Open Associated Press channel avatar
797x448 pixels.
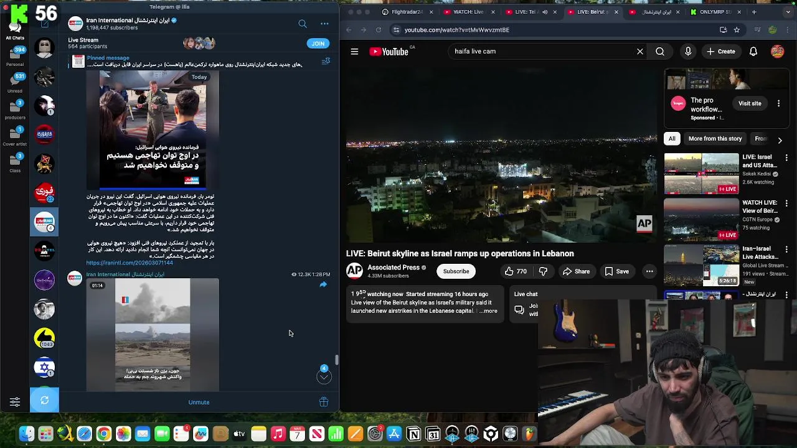[x=354, y=270]
